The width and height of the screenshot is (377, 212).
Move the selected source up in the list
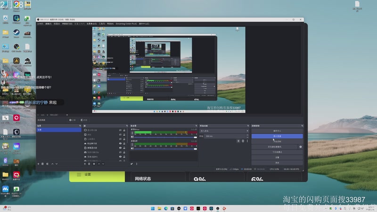pyautogui.click(x=99, y=164)
